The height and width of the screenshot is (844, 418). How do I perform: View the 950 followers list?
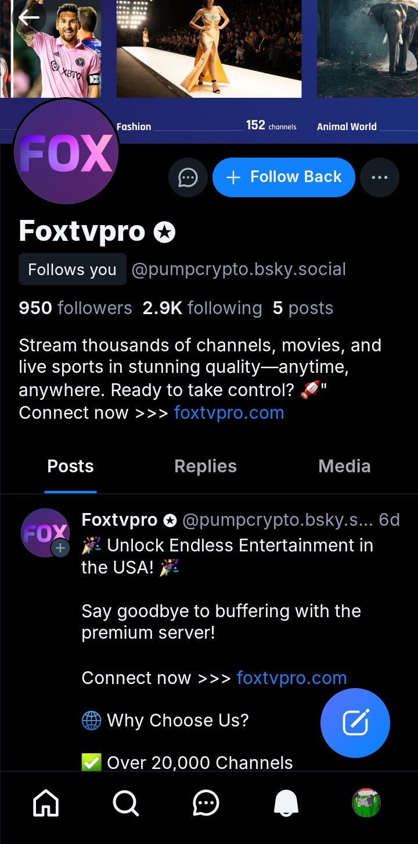click(x=75, y=308)
